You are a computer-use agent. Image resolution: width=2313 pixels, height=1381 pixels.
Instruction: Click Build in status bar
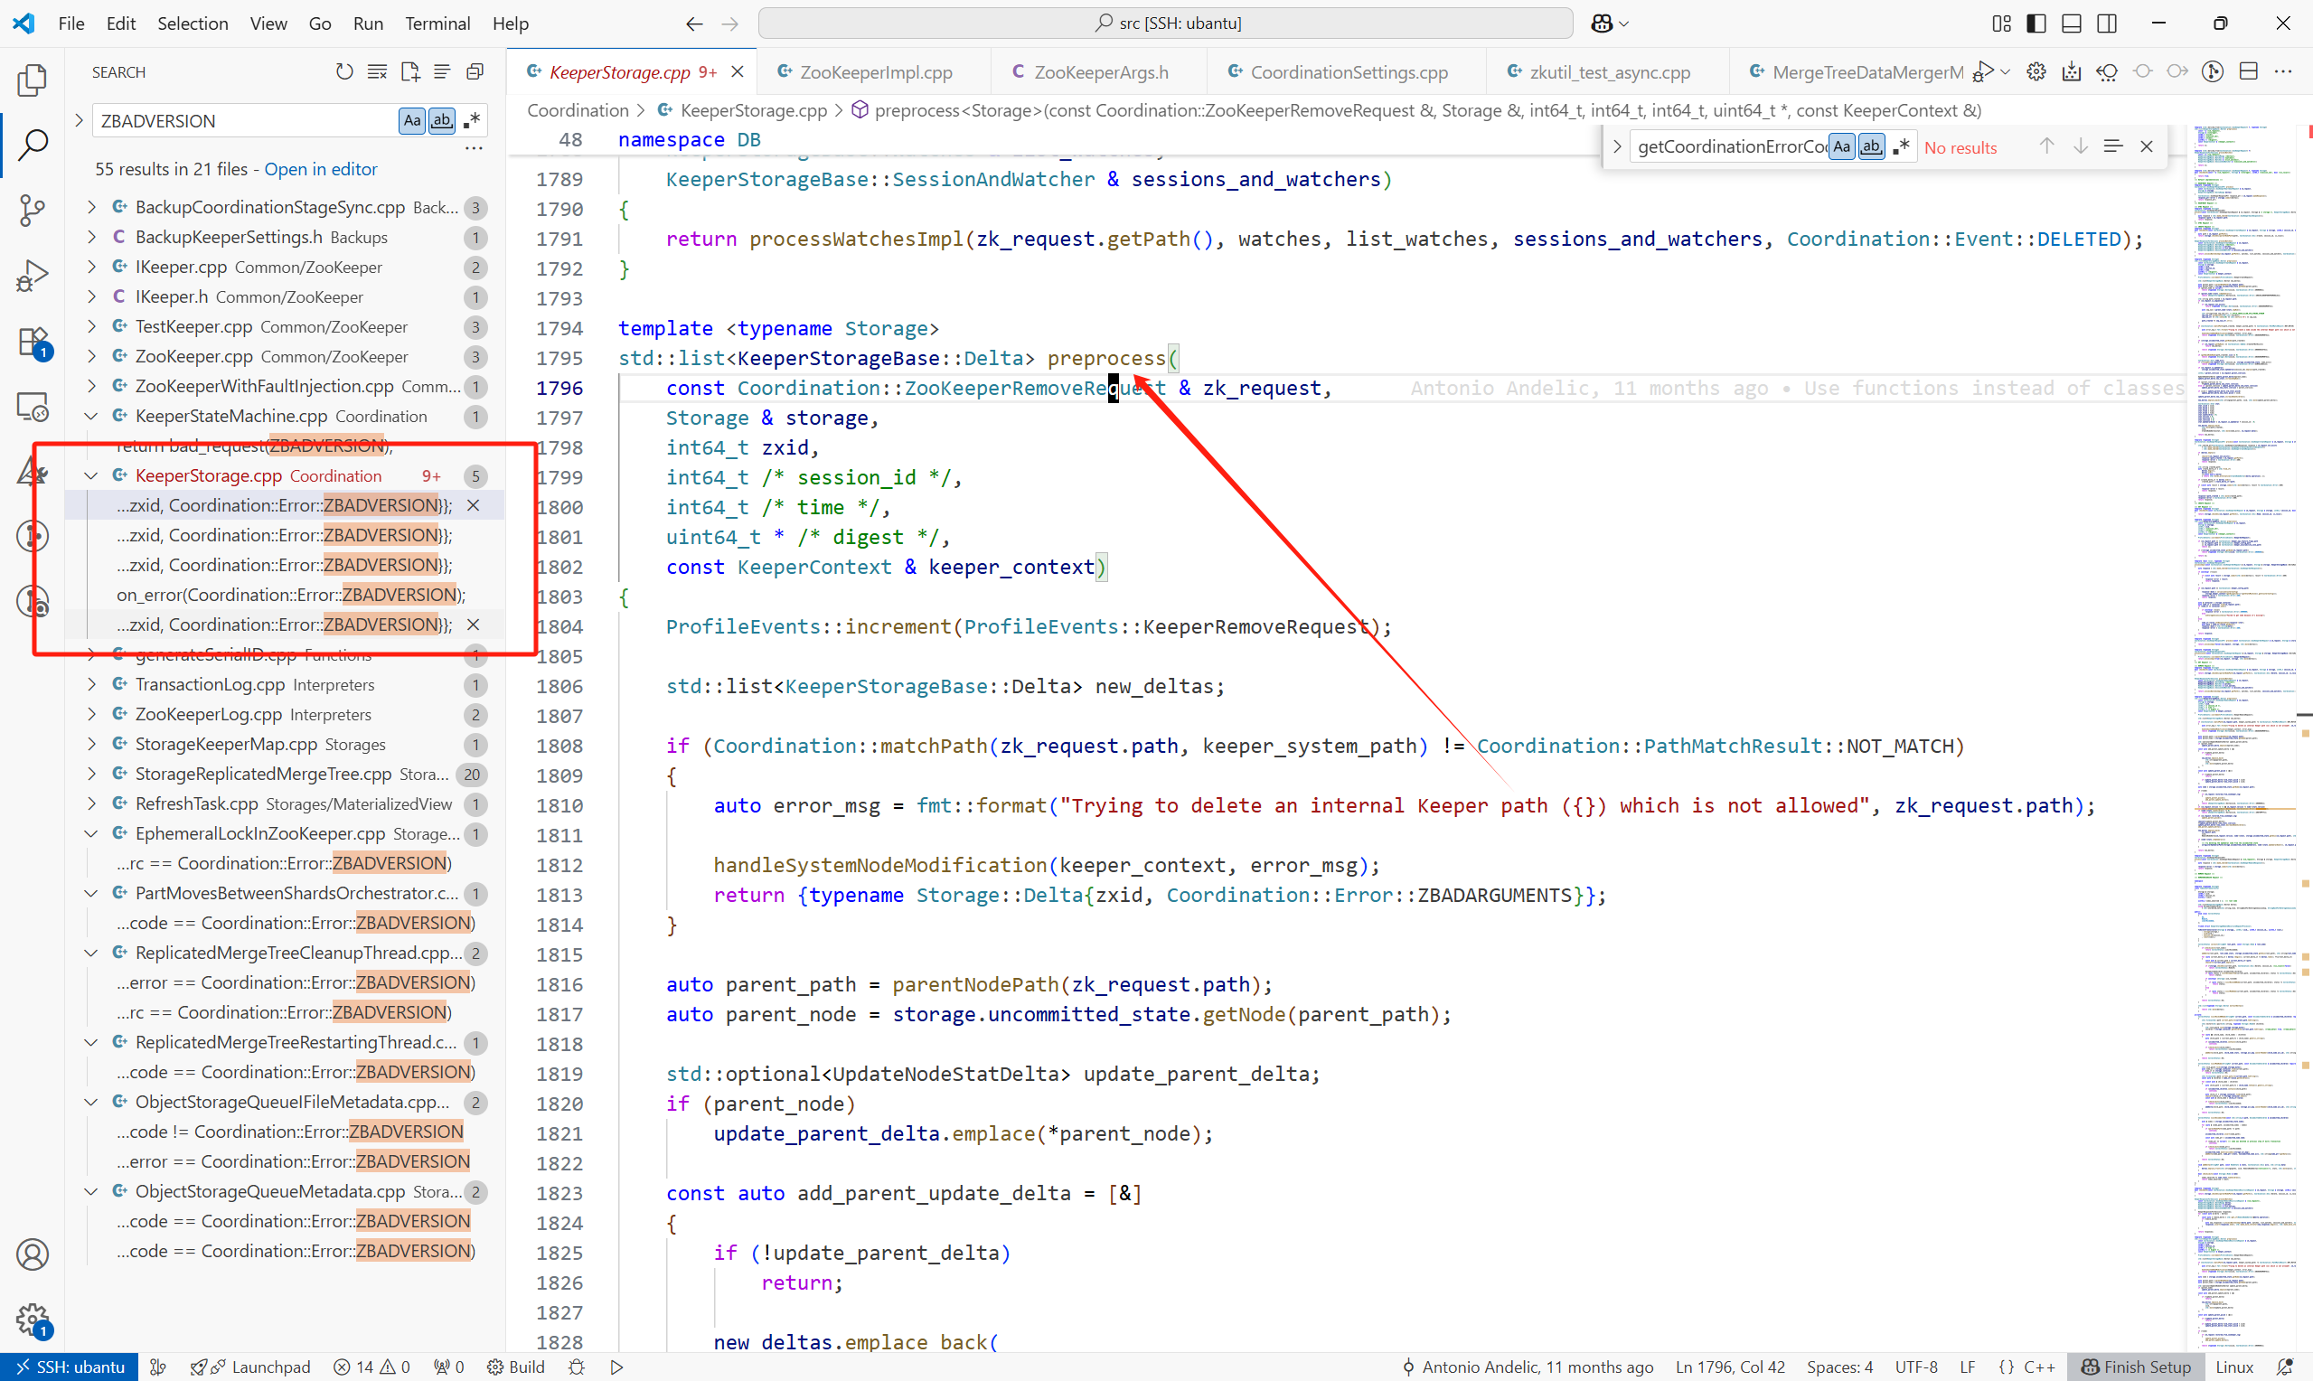coord(516,1367)
